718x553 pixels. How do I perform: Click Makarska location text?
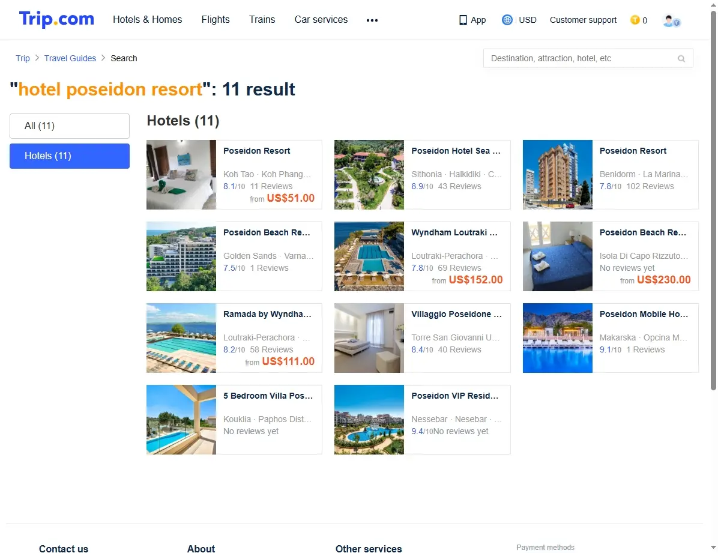point(644,337)
